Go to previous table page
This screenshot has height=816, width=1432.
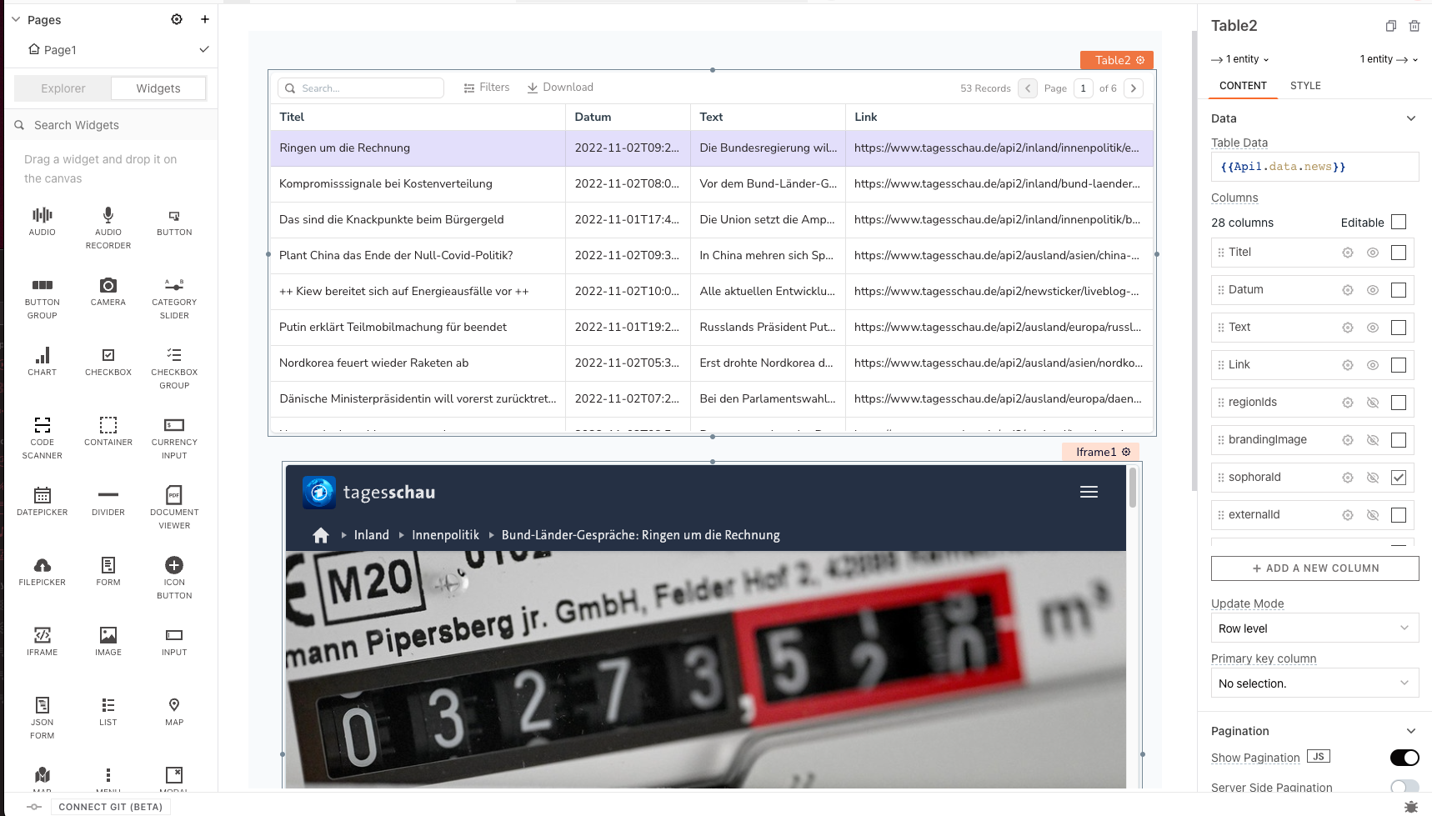(x=1028, y=88)
